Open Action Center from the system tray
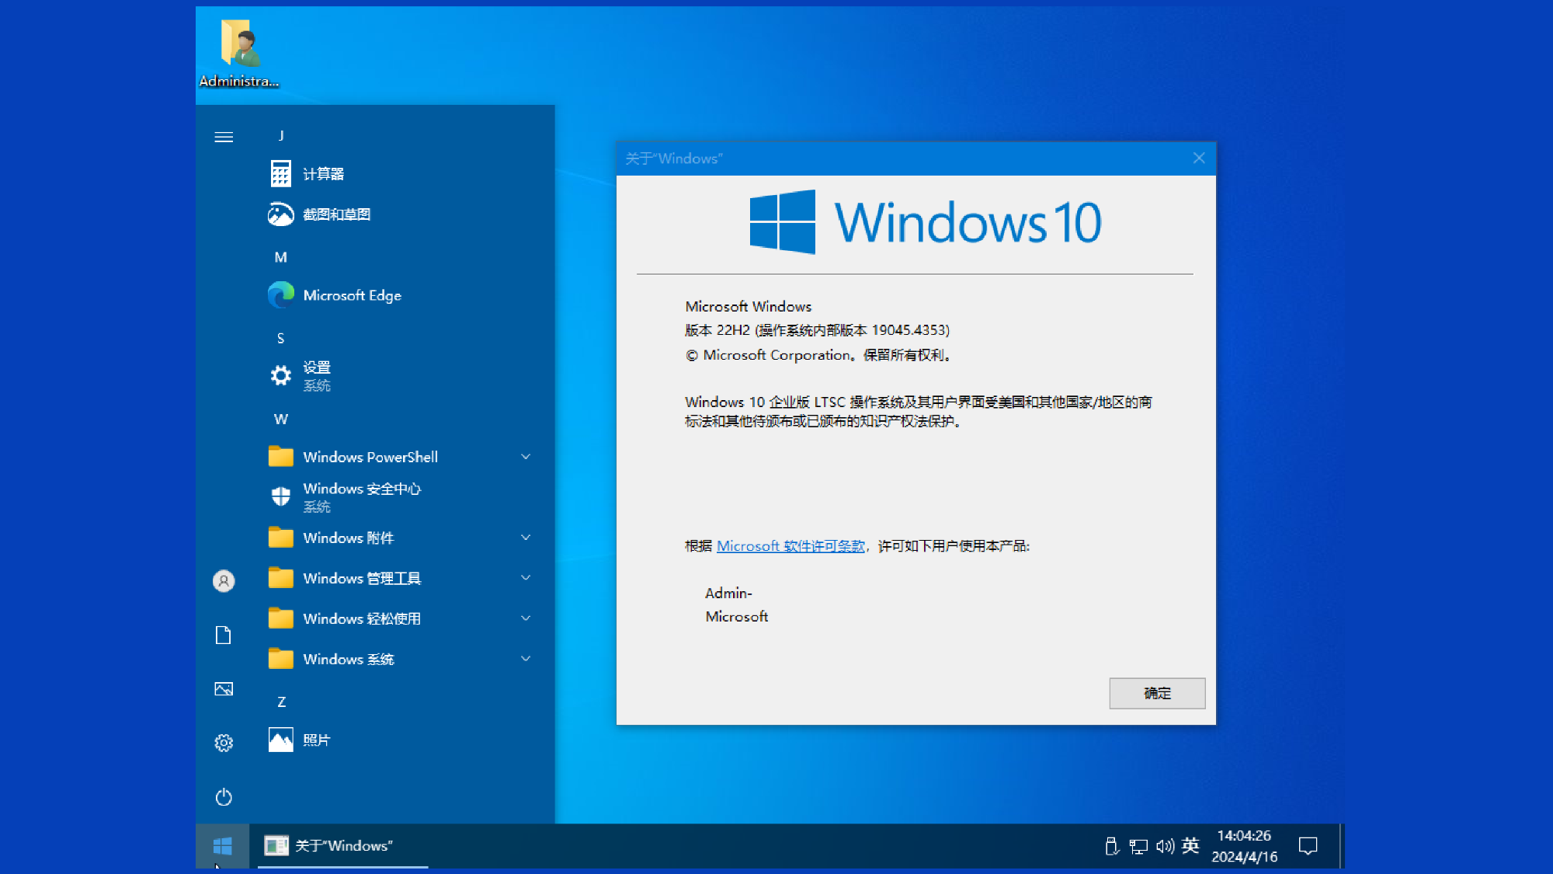Screen dimensions: 1553x874 (1308, 845)
